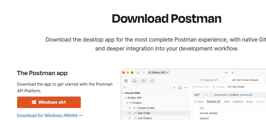
Task: Click the Collections cube icon in sidebar
Action: [x=126, y=81]
